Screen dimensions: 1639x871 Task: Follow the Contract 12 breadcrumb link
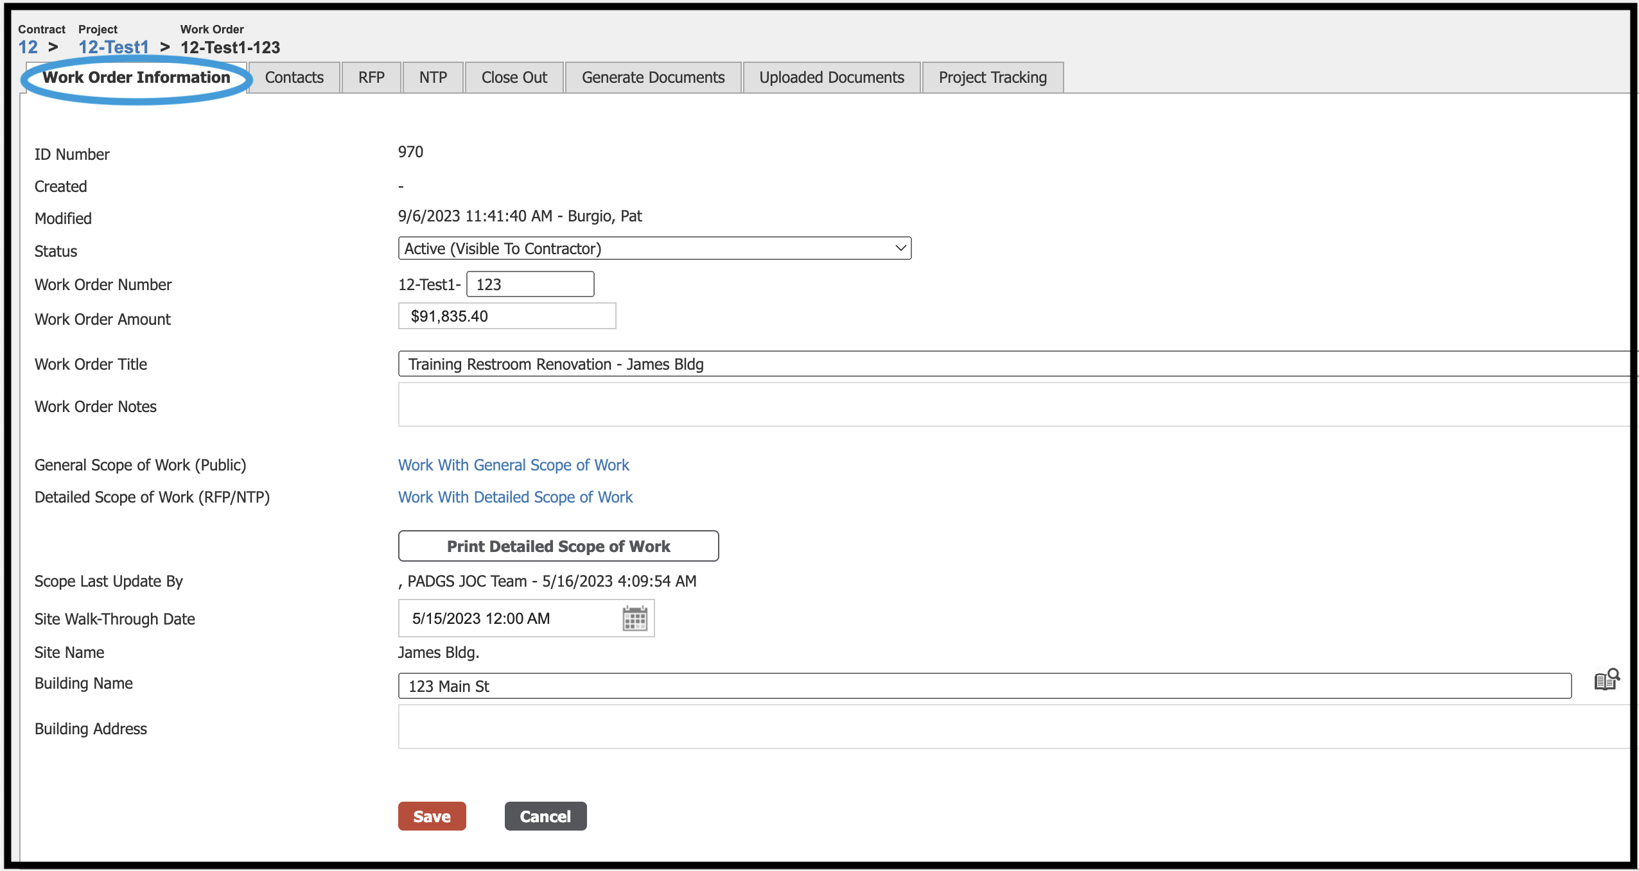28,47
